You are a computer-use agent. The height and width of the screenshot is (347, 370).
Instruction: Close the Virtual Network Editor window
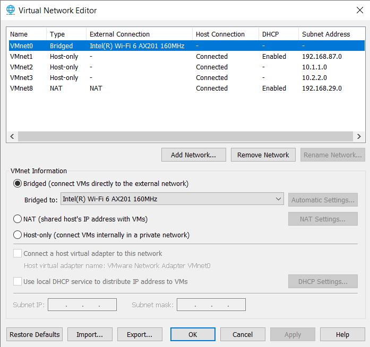(x=359, y=10)
